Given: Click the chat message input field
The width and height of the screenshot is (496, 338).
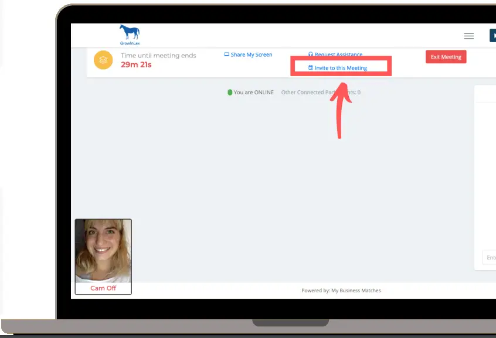Looking at the screenshot, I should (x=489, y=257).
